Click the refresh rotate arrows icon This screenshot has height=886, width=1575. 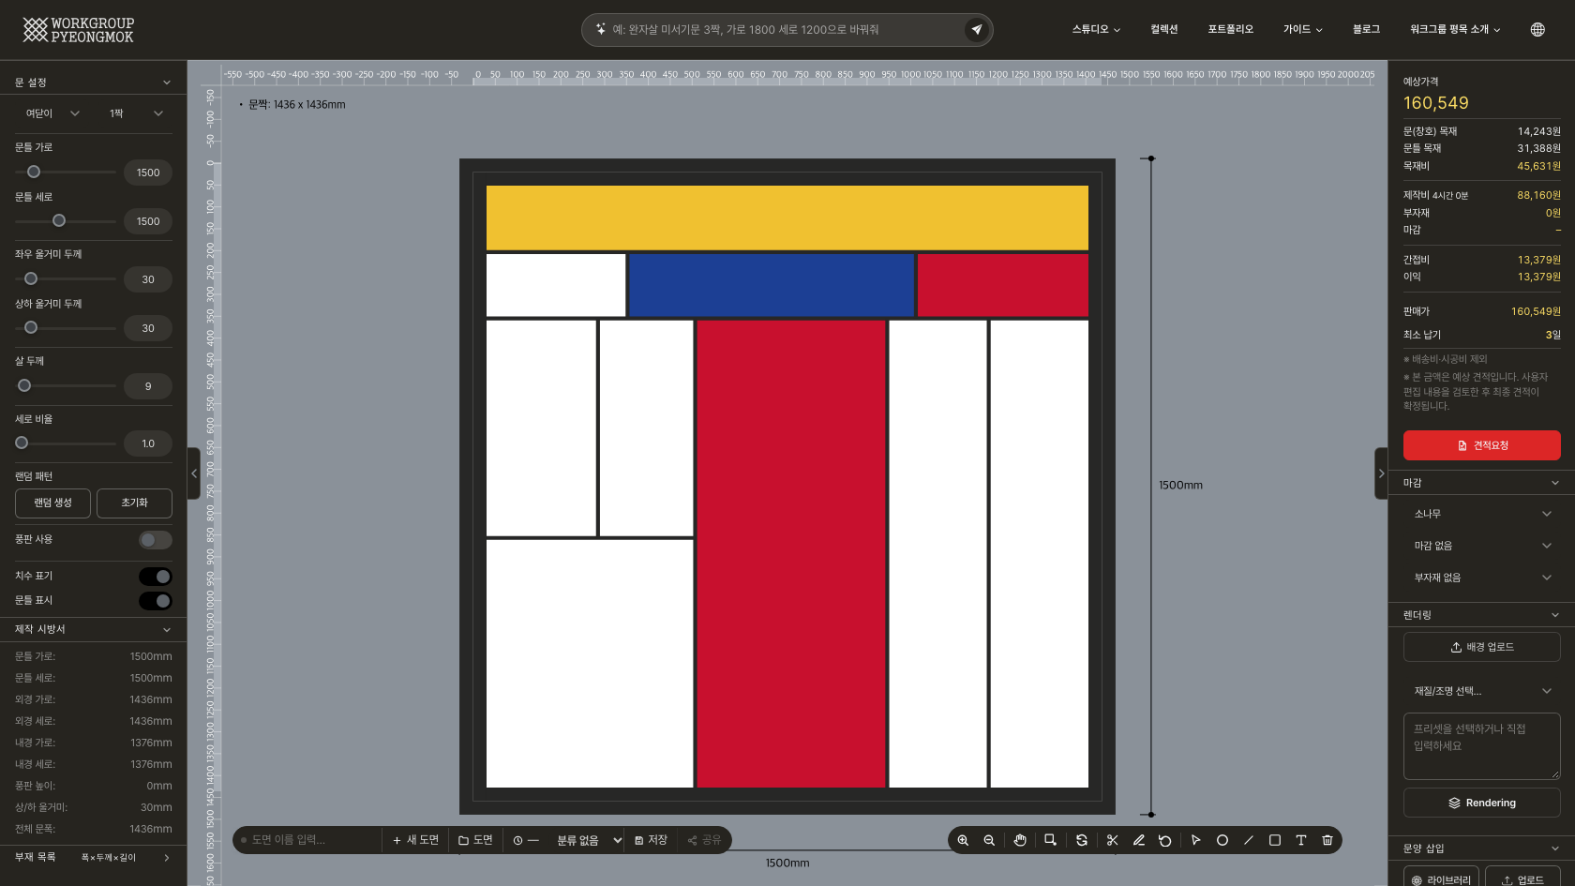[1082, 840]
